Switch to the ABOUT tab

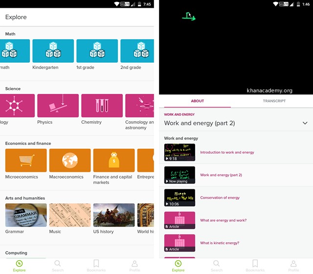click(198, 101)
